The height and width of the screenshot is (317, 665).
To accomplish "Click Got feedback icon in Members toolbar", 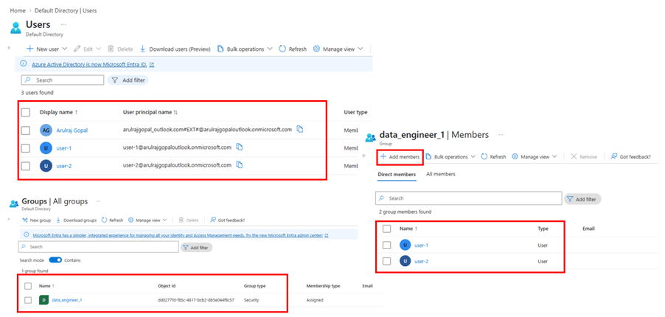I will coord(613,156).
